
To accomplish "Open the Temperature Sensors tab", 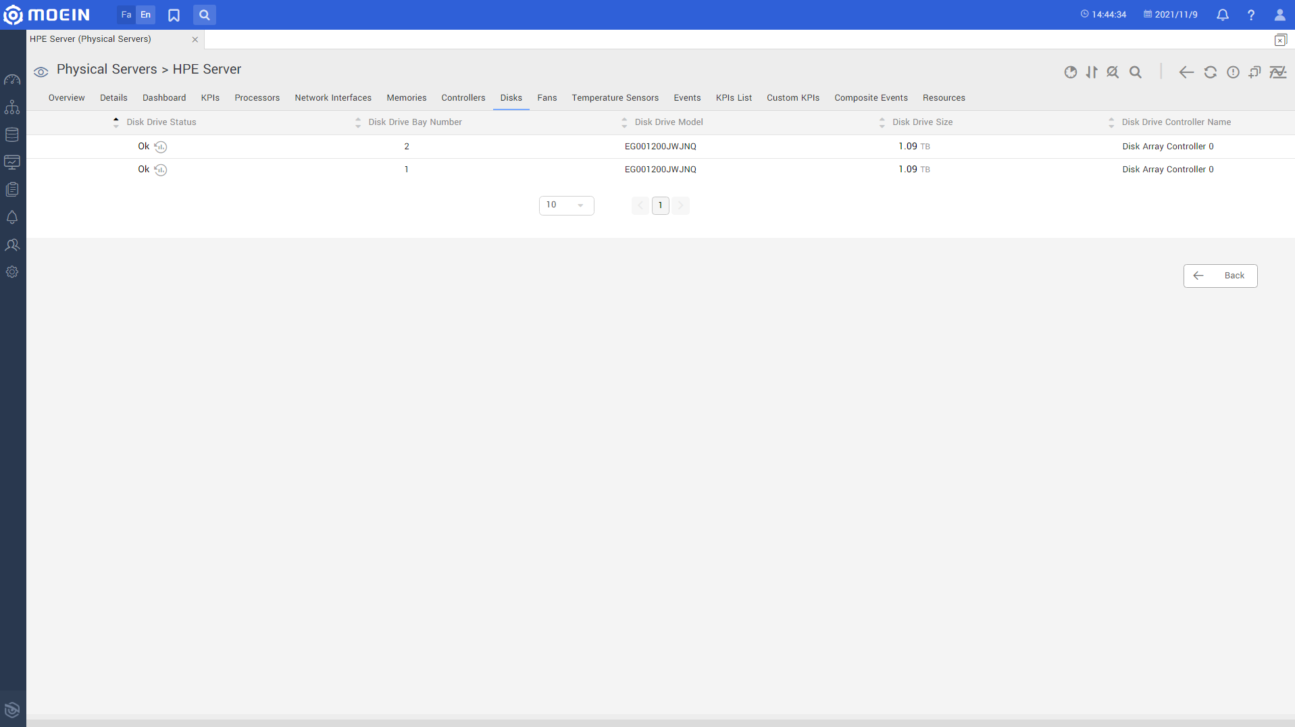I will 615,98.
